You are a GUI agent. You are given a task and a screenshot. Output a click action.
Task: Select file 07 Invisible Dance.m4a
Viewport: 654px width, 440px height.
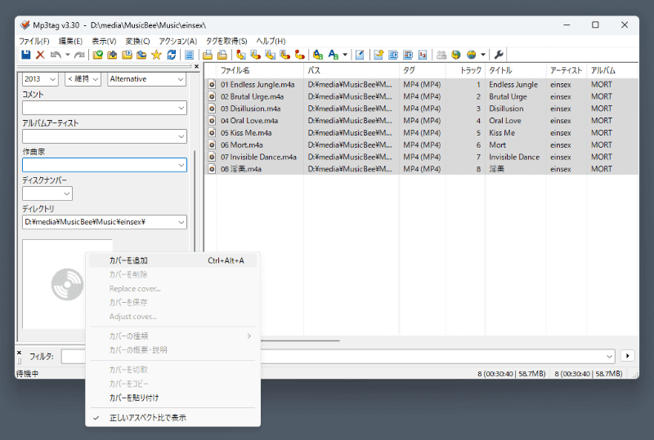click(x=258, y=157)
